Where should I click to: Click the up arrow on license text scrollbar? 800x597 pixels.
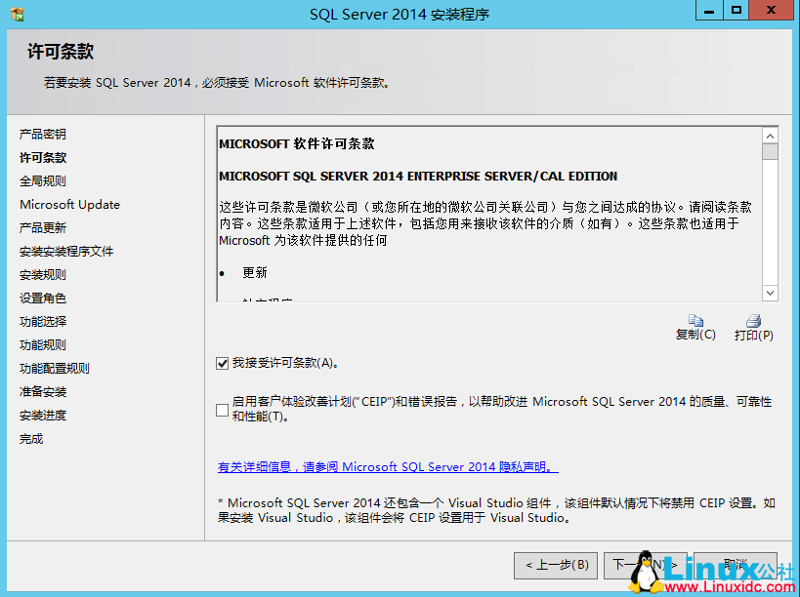tap(770, 136)
